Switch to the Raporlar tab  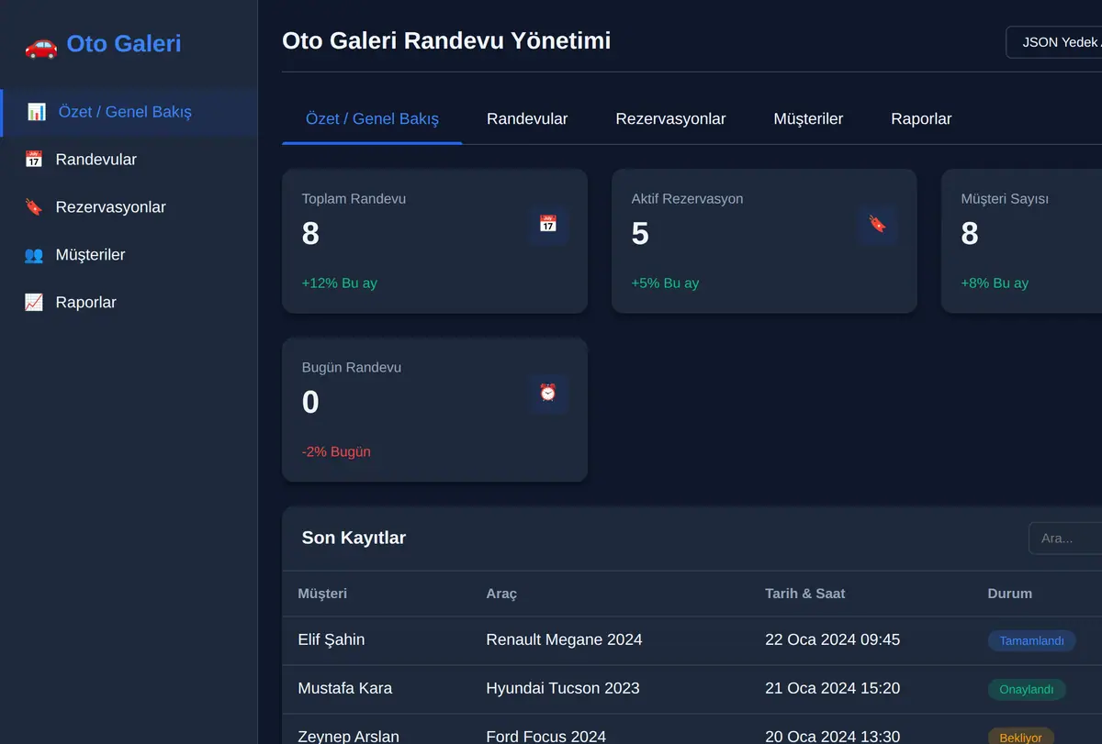[921, 119]
